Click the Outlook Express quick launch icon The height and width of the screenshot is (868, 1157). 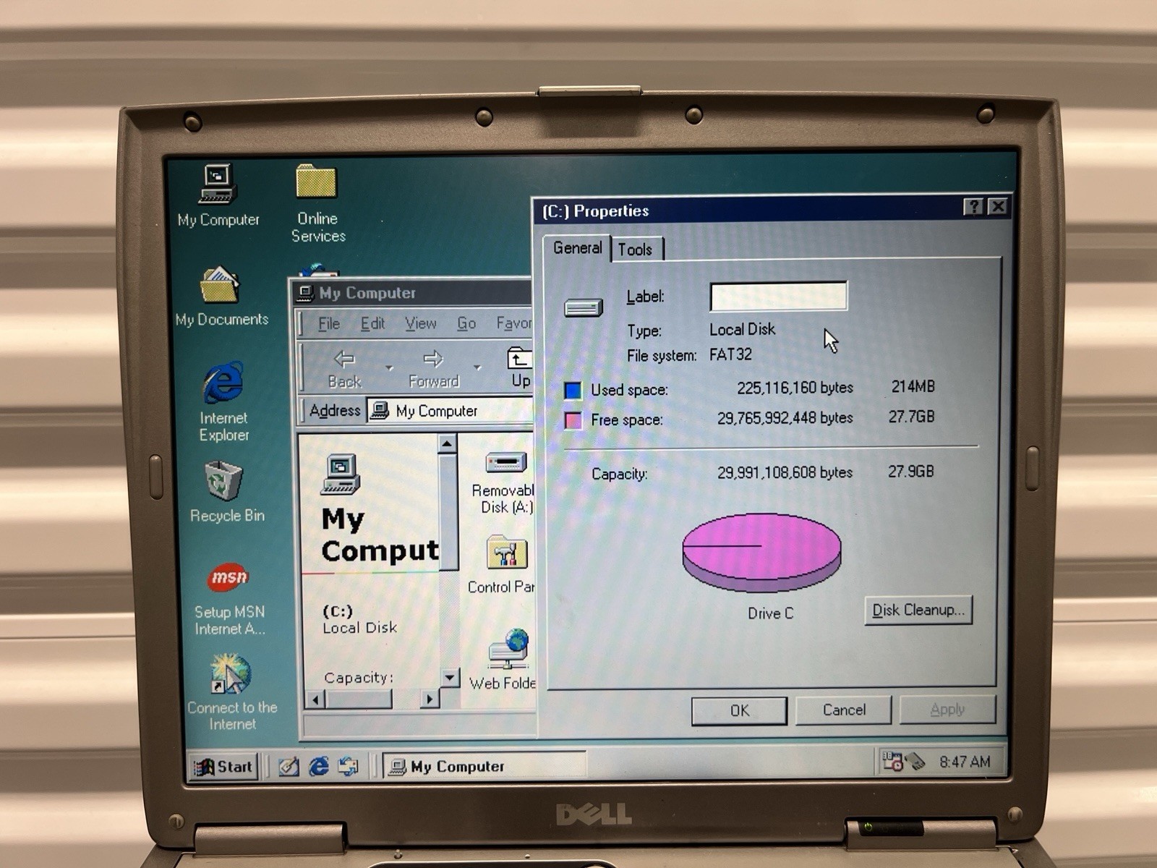click(348, 767)
